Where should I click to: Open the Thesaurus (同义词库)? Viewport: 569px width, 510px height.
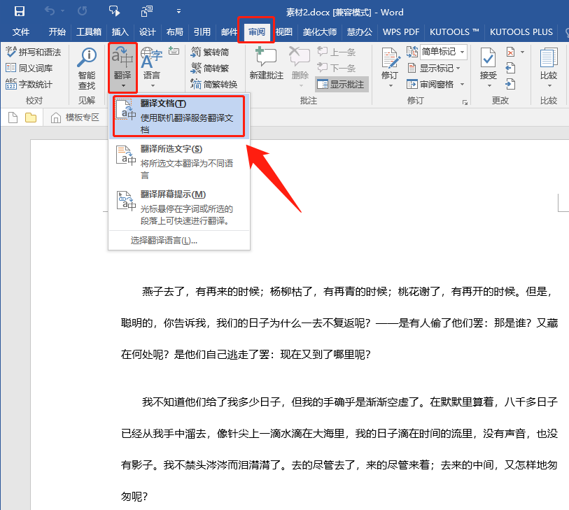pos(29,68)
